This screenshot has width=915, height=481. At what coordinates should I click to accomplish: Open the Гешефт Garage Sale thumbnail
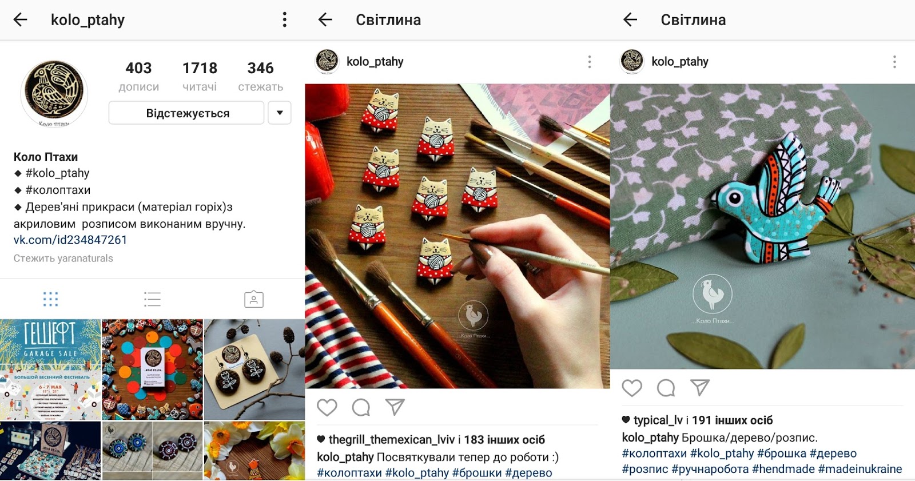tap(50, 369)
